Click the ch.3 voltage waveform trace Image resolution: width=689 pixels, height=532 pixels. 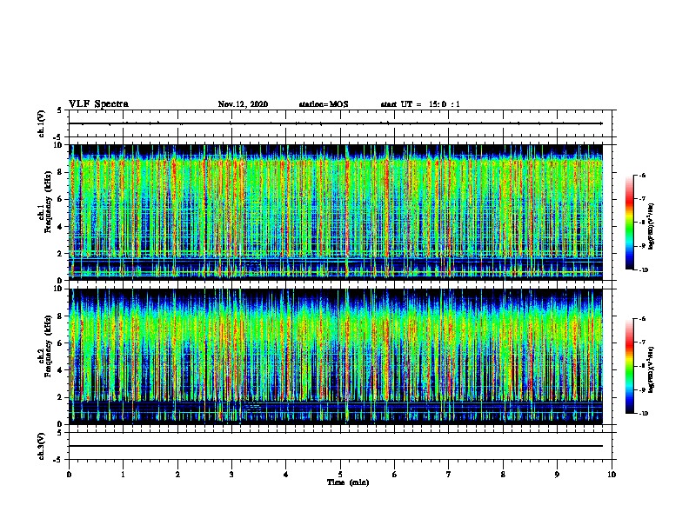point(336,446)
